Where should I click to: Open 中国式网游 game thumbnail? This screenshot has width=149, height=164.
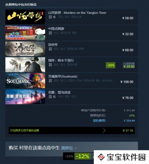point(25,33)
